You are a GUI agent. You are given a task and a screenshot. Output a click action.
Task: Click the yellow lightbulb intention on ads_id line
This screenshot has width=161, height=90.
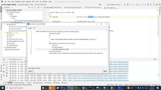point(51,17)
